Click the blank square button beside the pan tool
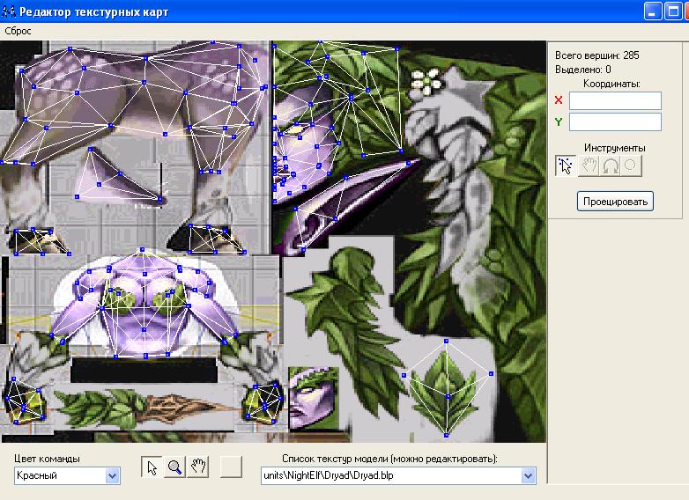 [231, 467]
